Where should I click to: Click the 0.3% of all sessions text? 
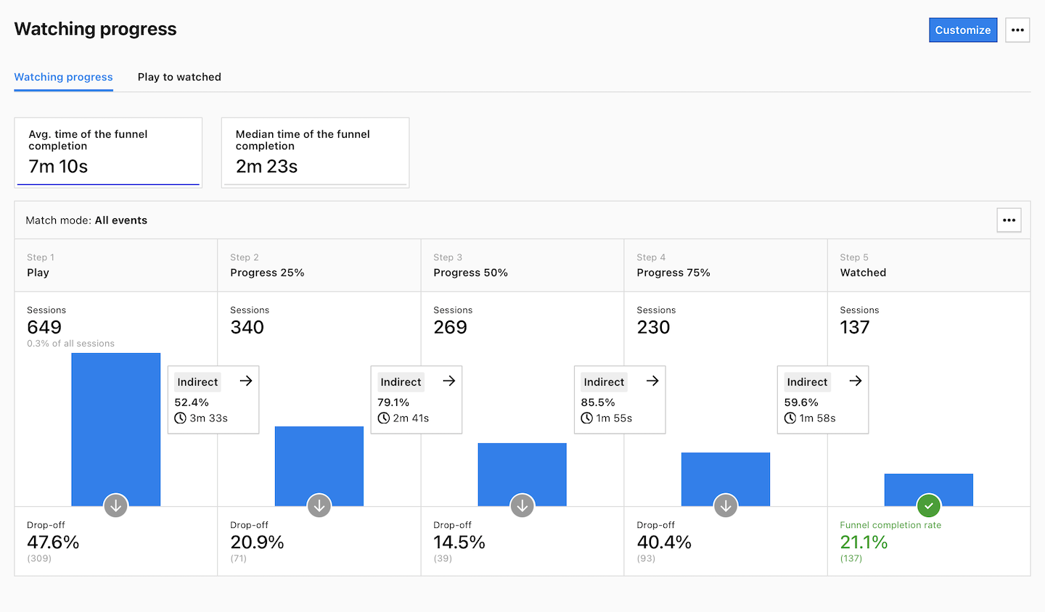[x=70, y=344]
